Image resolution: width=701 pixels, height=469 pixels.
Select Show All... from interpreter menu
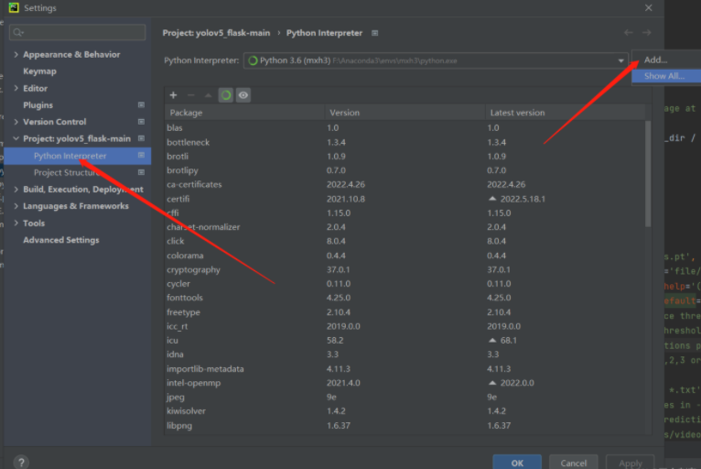(x=666, y=76)
